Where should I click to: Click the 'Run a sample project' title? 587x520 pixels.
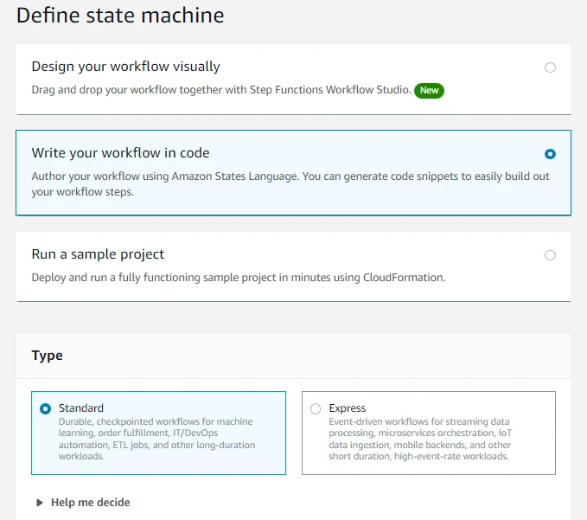(98, 254)
